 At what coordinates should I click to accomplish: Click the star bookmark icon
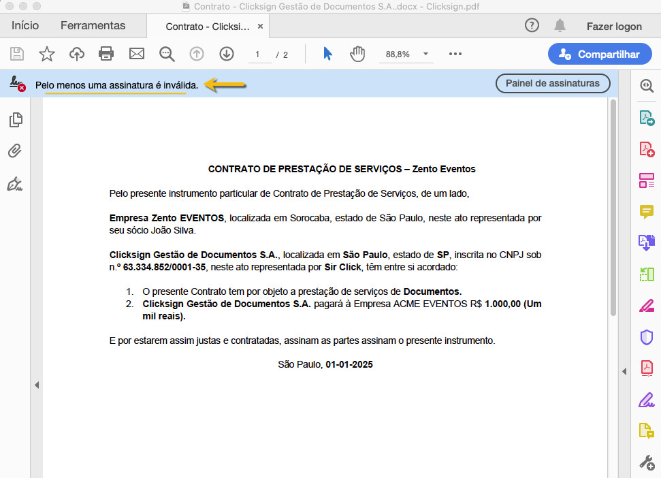(47, 54)
